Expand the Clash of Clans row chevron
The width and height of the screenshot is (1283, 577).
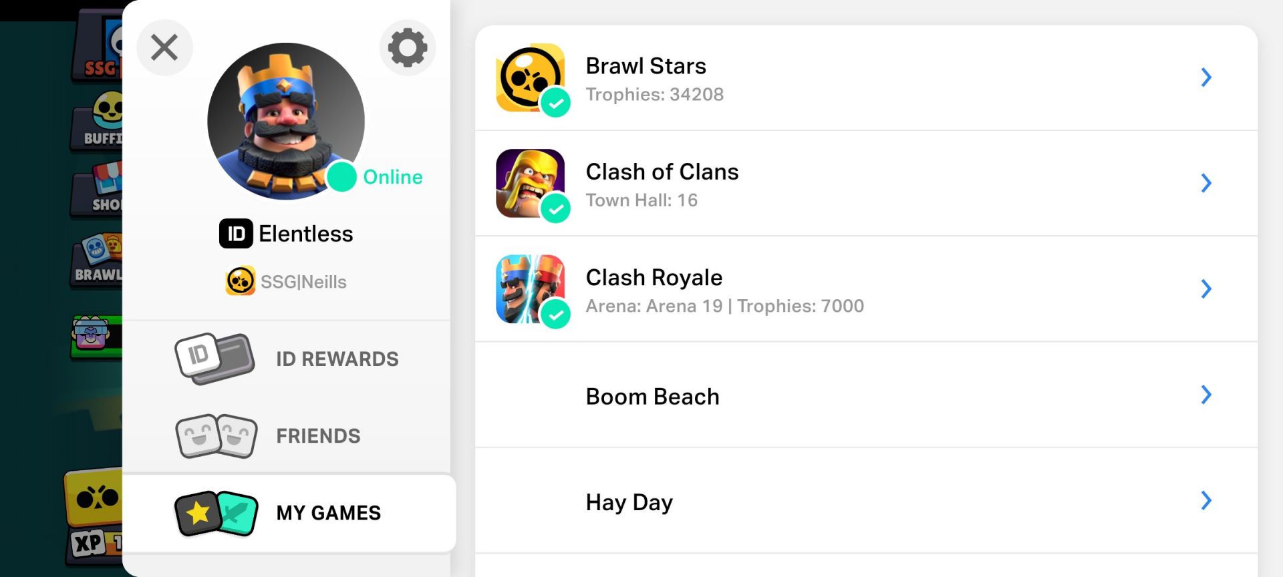1206,183
